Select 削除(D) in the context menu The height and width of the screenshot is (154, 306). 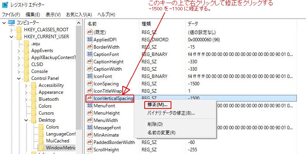point(155,124)
